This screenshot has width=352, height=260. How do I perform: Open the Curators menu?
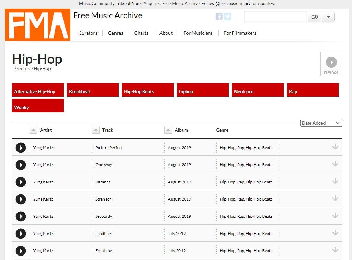88,33
